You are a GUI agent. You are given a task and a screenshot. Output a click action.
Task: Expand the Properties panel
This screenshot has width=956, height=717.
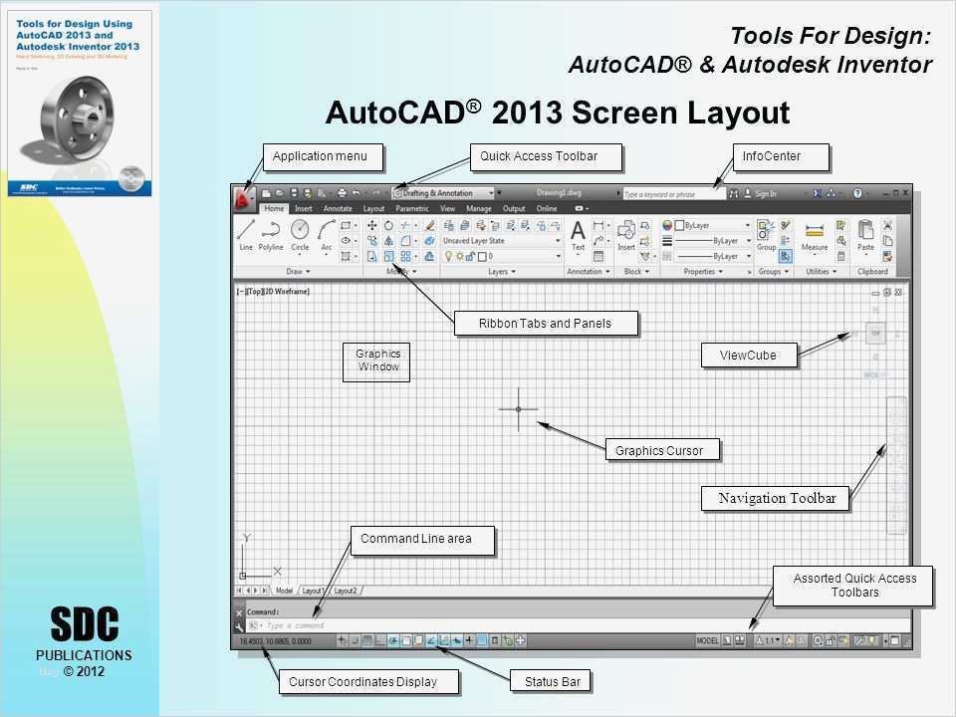[703, 271]
